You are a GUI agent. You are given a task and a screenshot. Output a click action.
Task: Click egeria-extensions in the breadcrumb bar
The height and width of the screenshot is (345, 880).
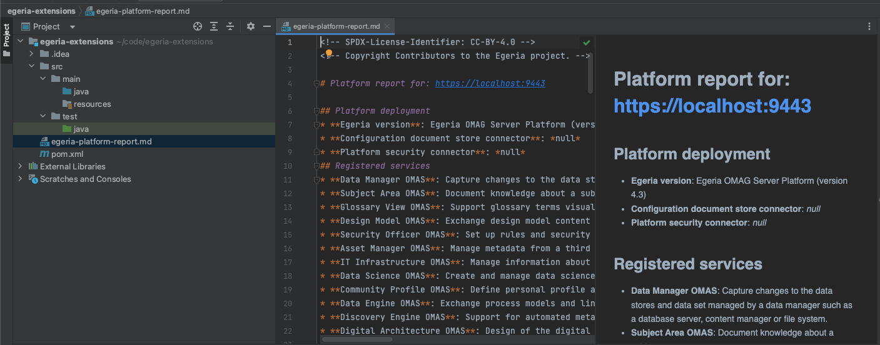[x=41, y=11]
